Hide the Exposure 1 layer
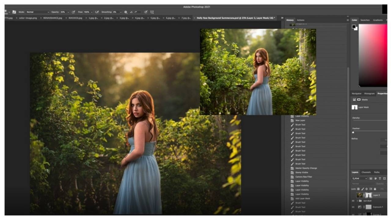 coord(353,207)
